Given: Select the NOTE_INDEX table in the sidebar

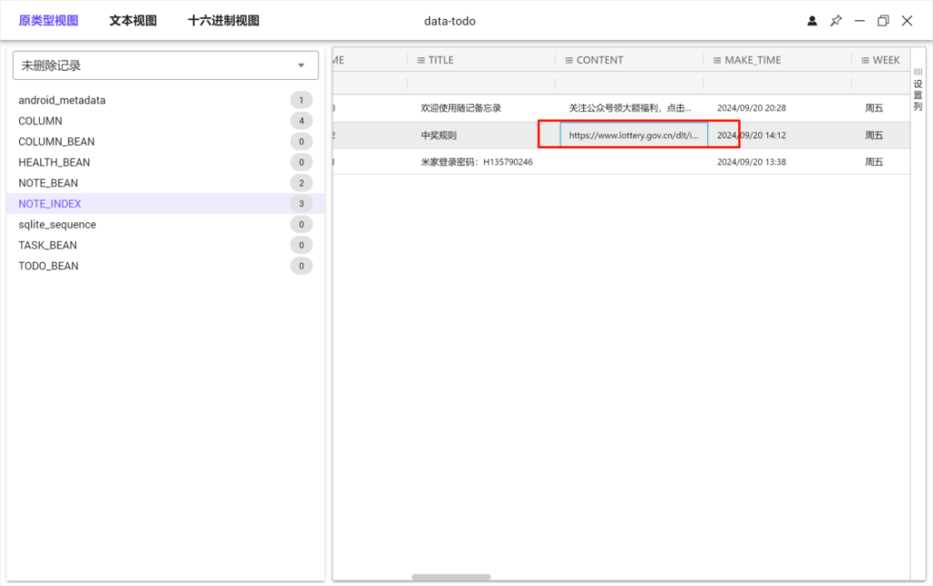Looking at the screenshot, I should coord(49,203).
